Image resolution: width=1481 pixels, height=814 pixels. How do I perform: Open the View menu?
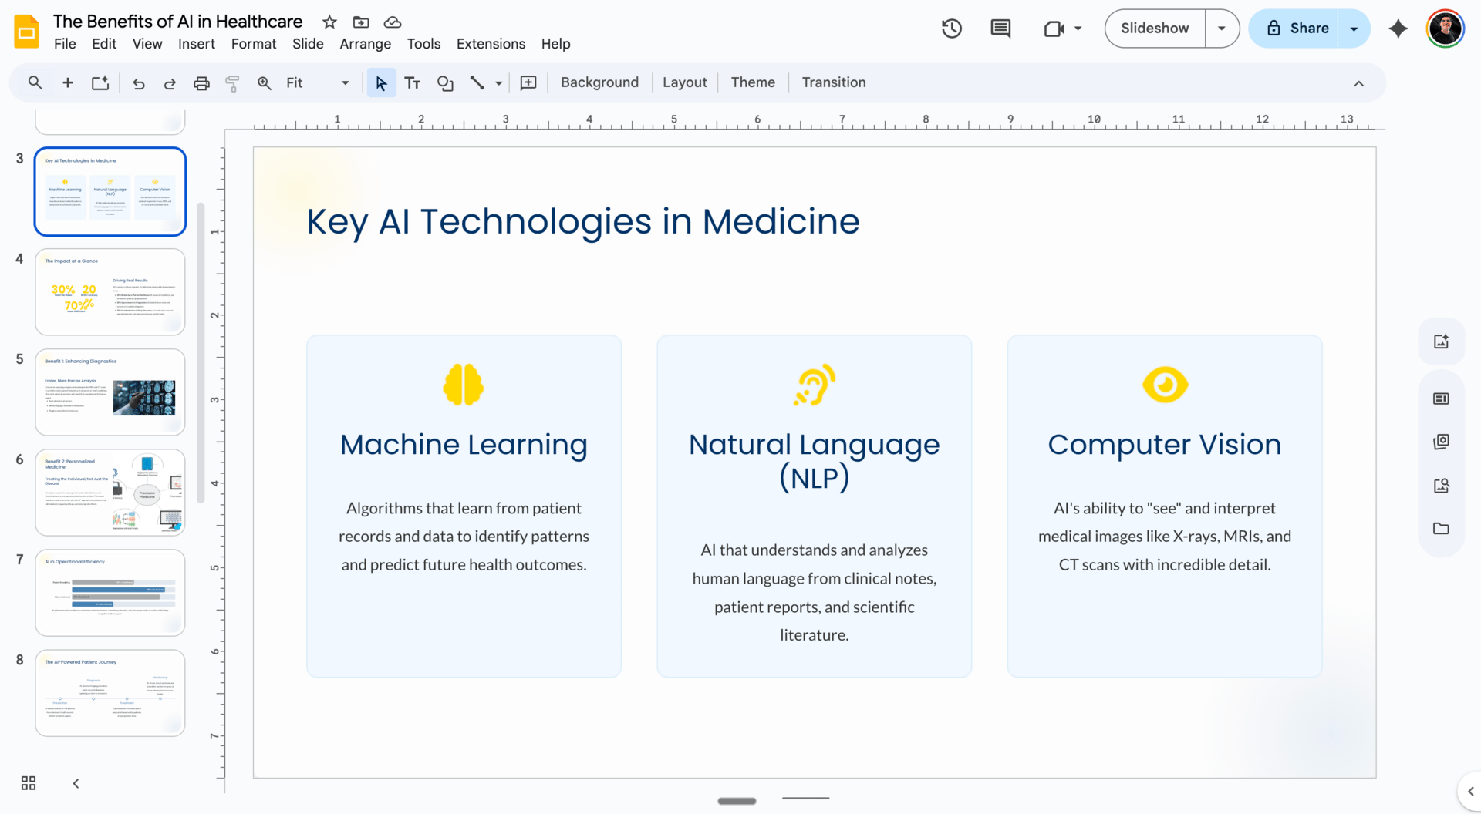[147, 44]
